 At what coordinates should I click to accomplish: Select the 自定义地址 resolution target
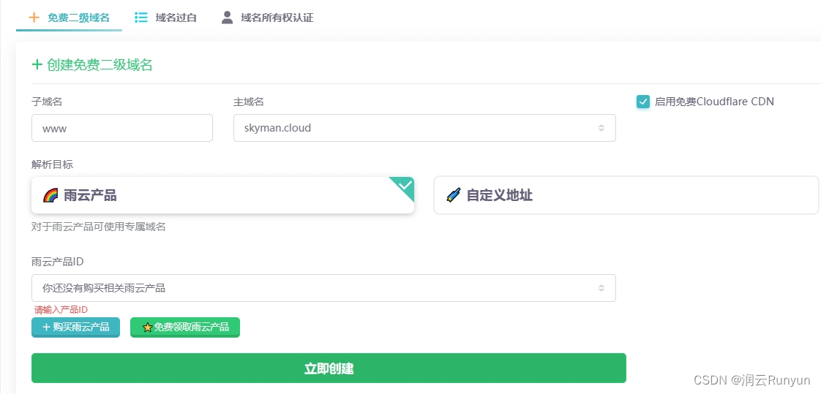[626, 195]
